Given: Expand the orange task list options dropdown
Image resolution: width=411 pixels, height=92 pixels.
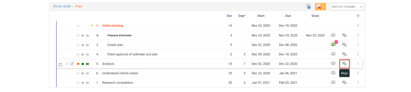Looking at the screenshot, I should [324, 7].
